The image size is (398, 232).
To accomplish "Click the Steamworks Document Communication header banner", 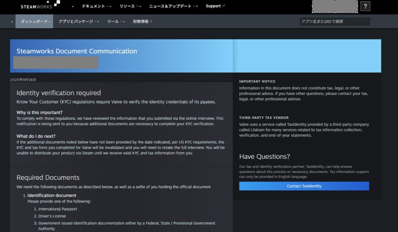I will (77, 51).
